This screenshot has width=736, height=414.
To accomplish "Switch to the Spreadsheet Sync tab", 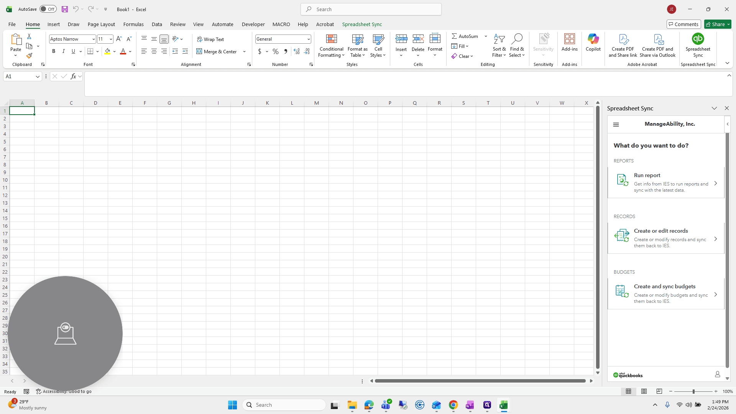I will (362, 24).
